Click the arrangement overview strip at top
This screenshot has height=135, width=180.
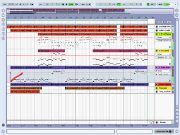pyautogui.click(x=90, y=11)
